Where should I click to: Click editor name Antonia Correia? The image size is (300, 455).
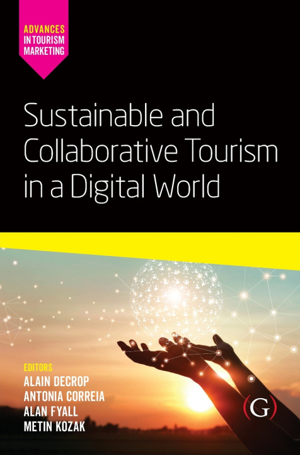(64, 396)
